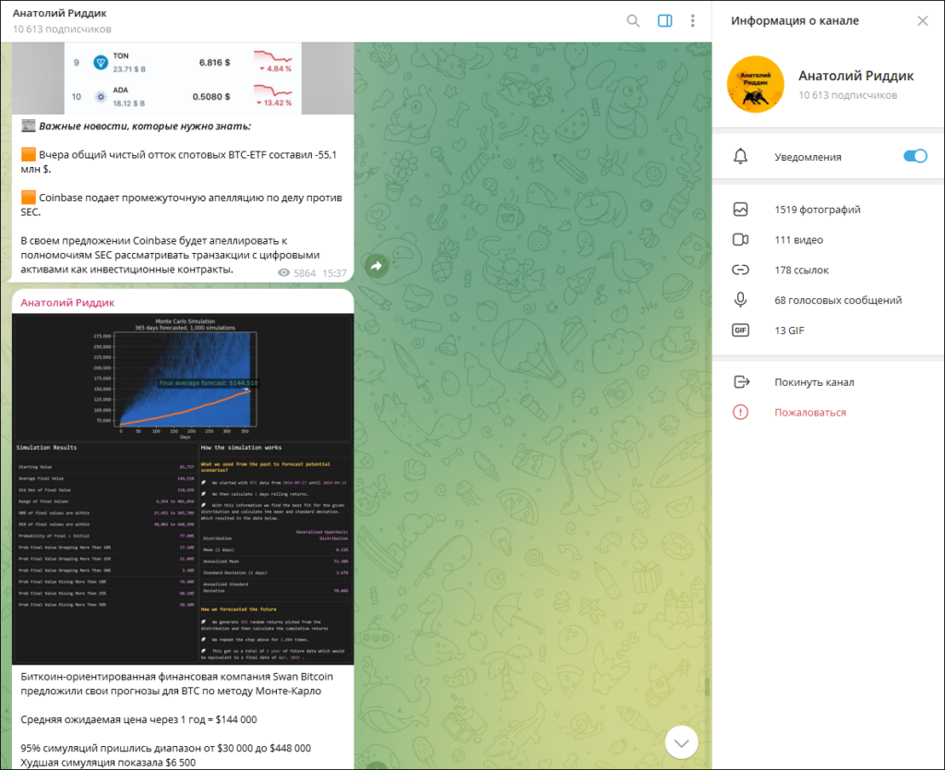945x770 pixels.
Task: Click the forward arrow beside the news post
Action: [x=376, y=266]
